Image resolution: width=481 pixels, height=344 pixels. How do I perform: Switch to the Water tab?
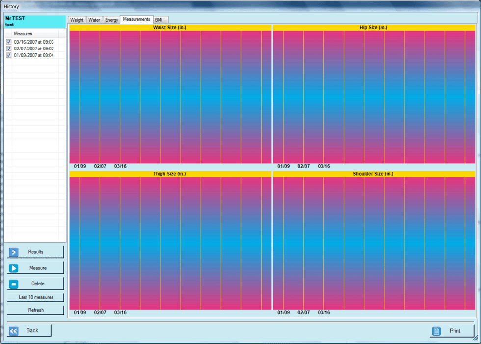pos(94,20)
